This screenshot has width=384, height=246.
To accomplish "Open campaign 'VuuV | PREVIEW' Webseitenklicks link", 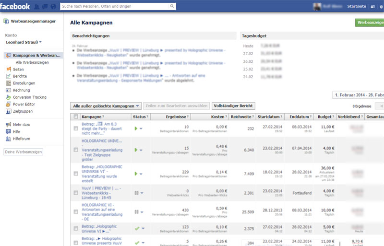I will [101, 193].
